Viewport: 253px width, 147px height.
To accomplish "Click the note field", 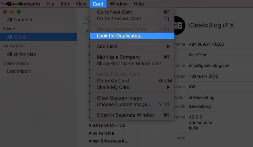I will pos(181,138).
